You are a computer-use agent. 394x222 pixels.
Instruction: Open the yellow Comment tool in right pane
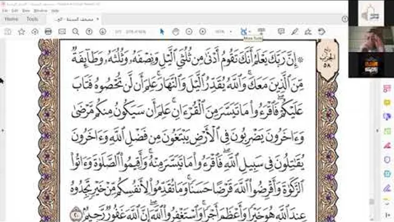[387, 102]
